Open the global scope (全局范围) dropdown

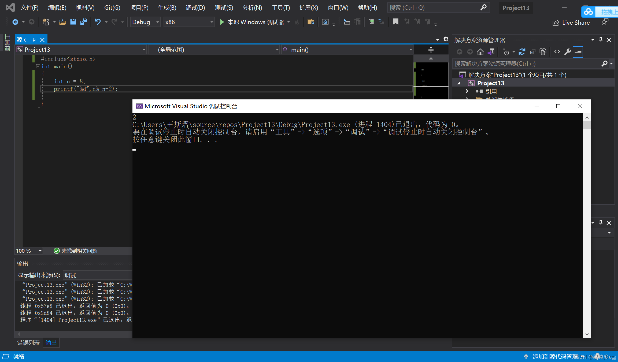pyautogui.click(x=214, y=50)
